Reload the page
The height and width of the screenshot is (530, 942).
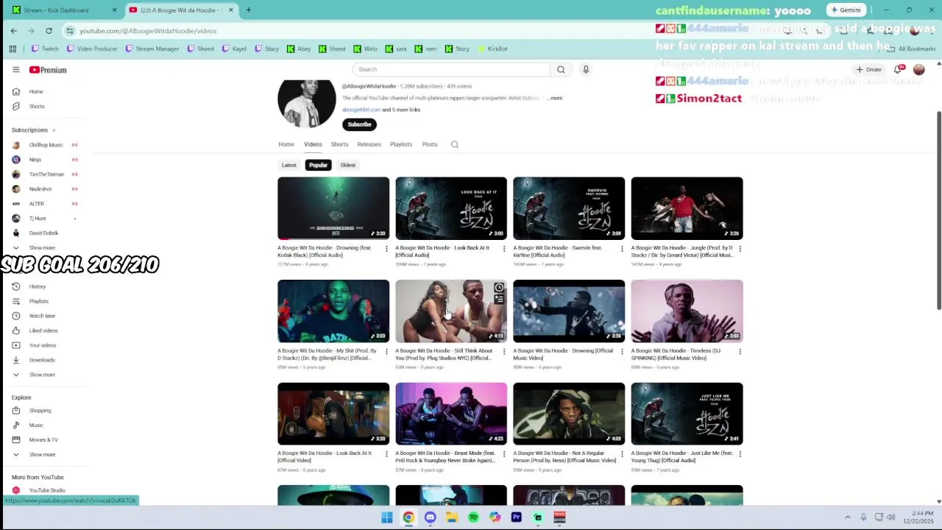[49, 31]
